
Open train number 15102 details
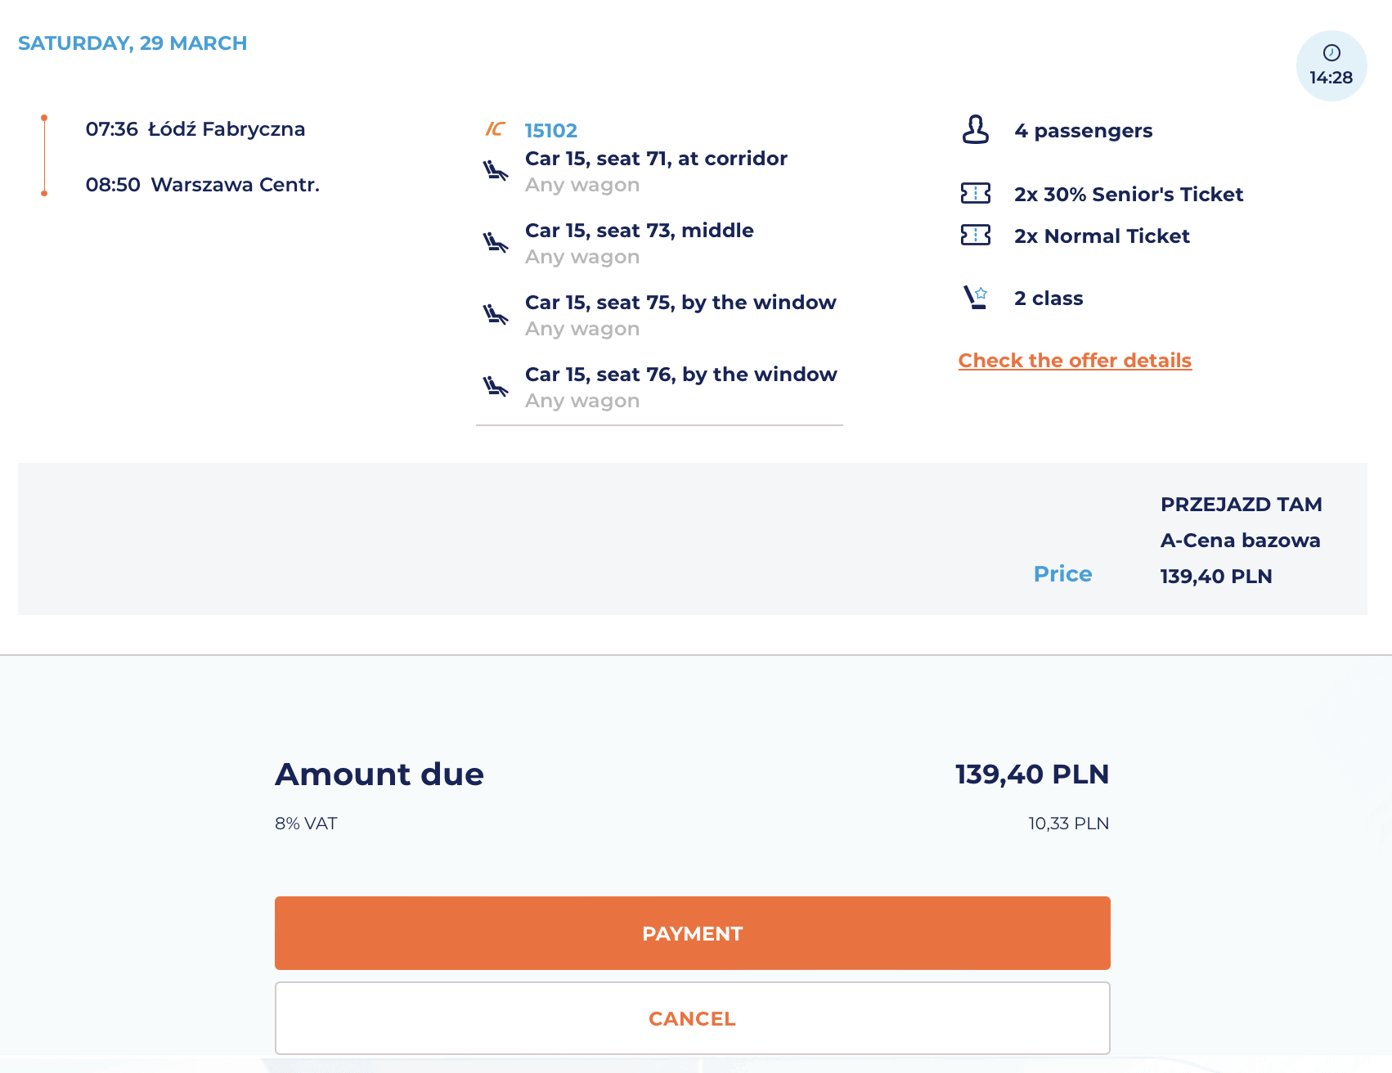pyautogui.click(x=550, y=130)
